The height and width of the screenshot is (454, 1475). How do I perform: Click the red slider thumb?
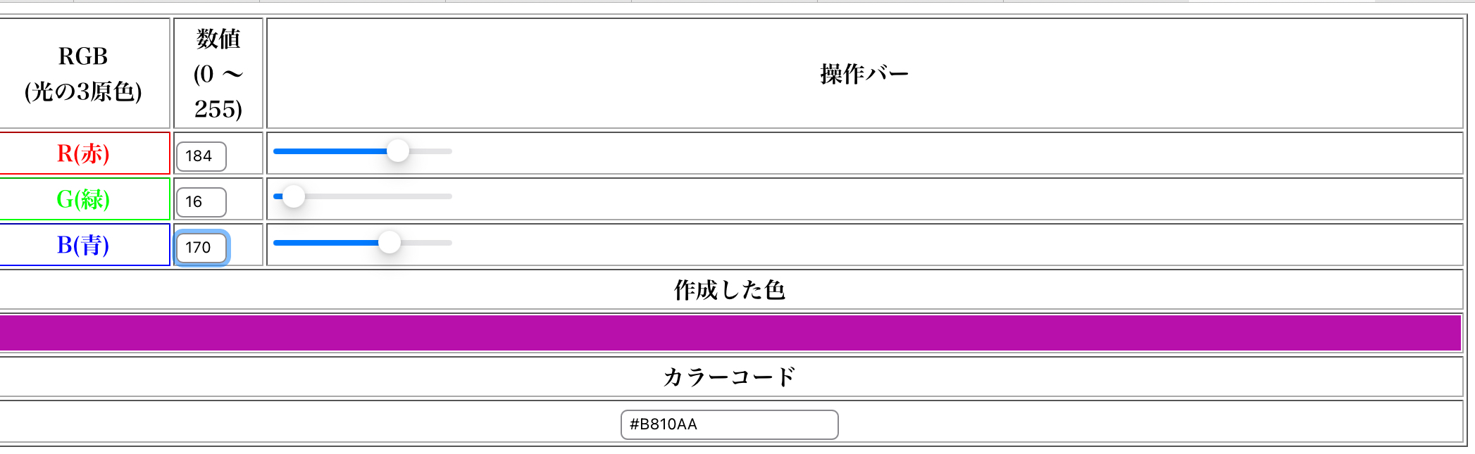[398, 151]
